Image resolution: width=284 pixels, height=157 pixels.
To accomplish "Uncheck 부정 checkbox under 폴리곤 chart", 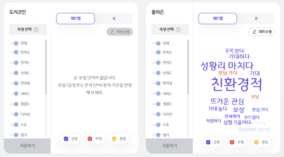I will [x=232, y=142].
